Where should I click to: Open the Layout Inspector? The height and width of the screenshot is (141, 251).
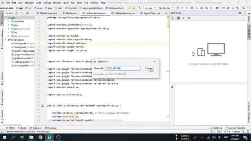tap(235, 128)
